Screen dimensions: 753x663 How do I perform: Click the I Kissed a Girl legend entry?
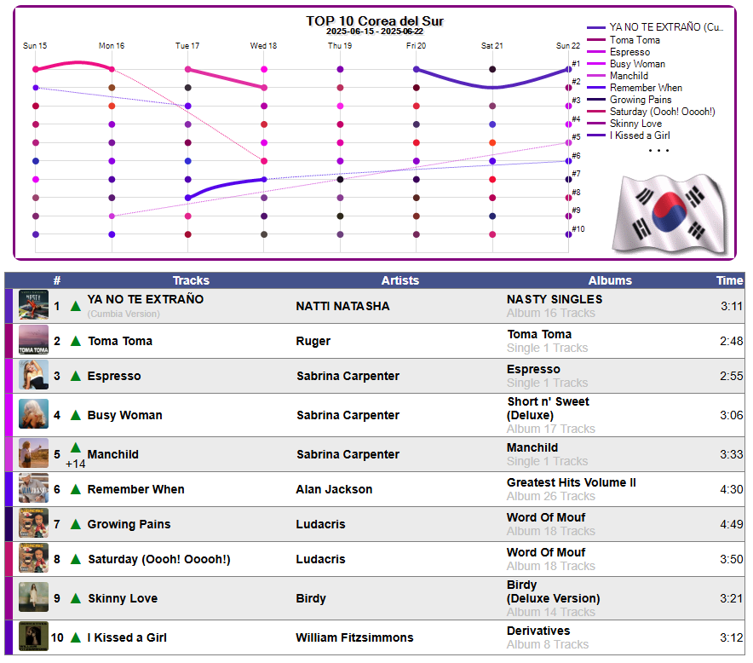coord(629,135)
